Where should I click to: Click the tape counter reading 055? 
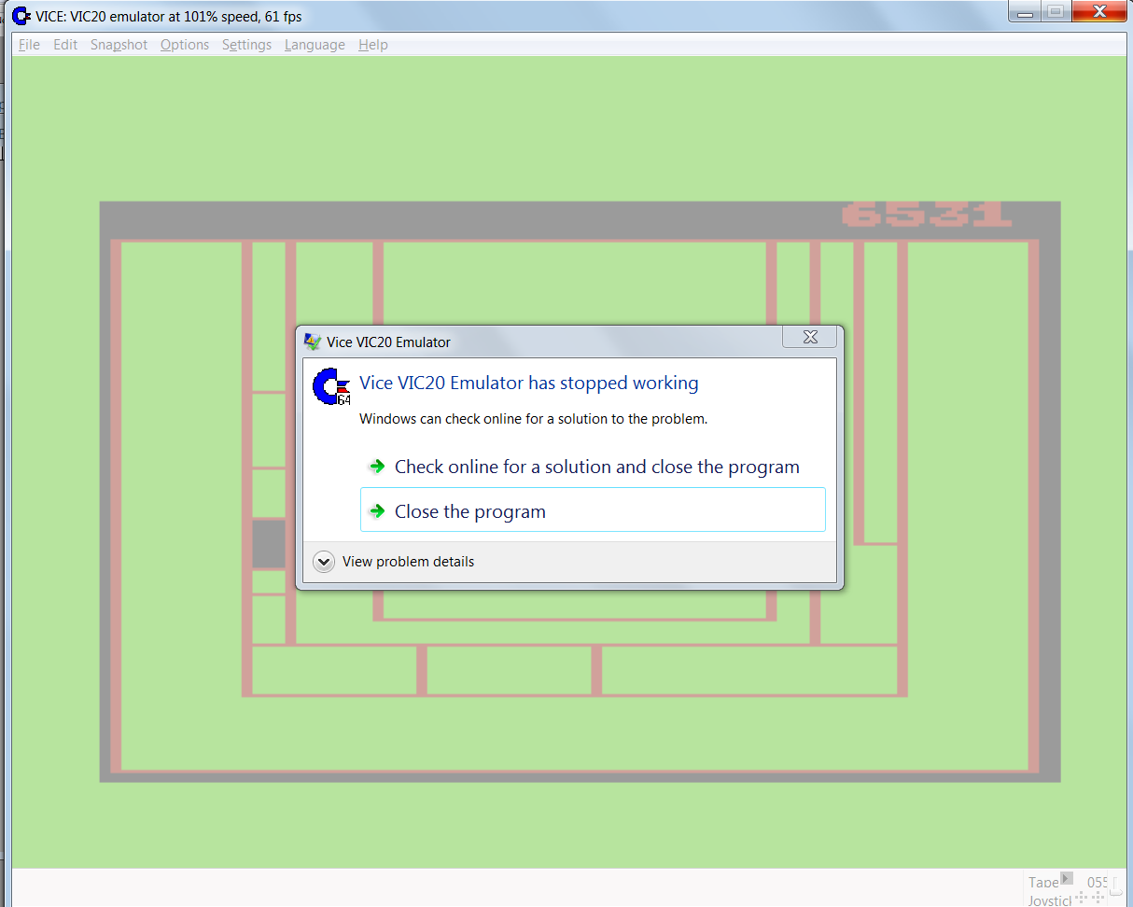[1098, 882]
